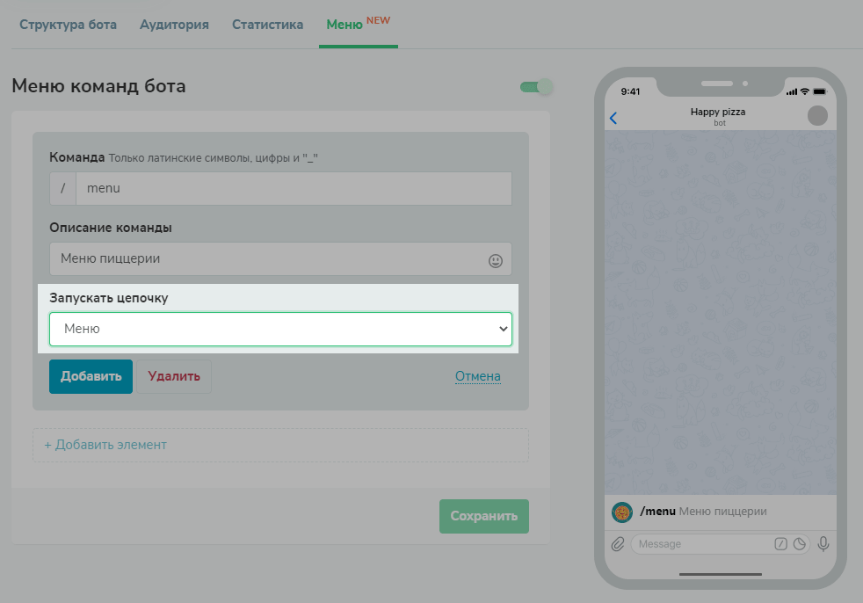This screenshot has height=603, width=863.
Task: Toggle the bot command menu switch
Action: 536,87
